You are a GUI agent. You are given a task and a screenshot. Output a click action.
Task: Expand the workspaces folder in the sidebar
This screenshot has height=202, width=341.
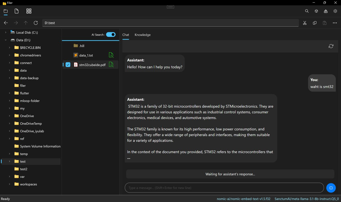click(10, 184)
